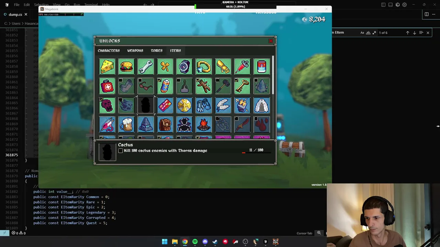Viewport: 440px width, 247px height.
Task: Select the wristwatch item tile
Action: coord(184,67)
